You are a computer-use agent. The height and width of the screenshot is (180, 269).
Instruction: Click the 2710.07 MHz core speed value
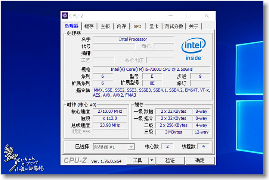coord(110,111)
